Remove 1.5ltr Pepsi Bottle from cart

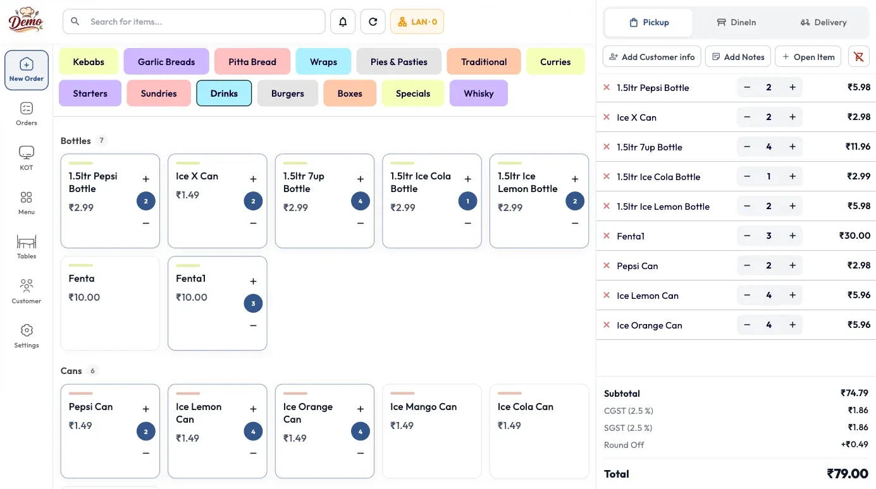pos(607,88)
